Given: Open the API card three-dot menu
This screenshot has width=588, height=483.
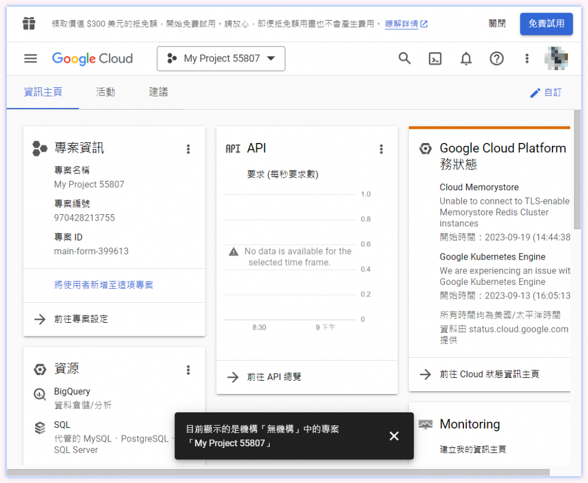Looking at the screenshot, I should pos(381,149).
